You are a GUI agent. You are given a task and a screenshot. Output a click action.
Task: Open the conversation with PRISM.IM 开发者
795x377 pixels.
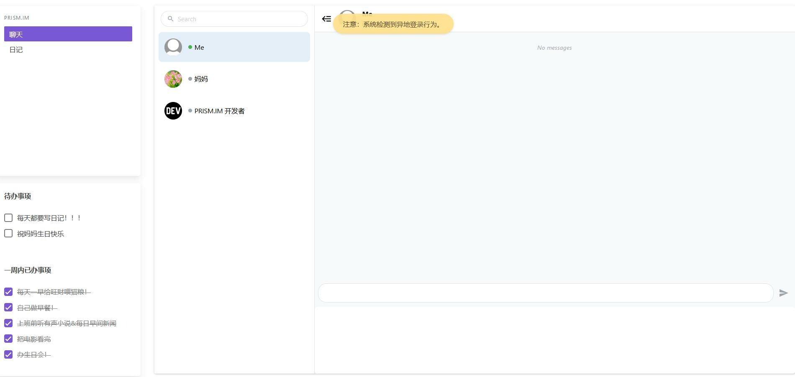[x=219, y=110]
